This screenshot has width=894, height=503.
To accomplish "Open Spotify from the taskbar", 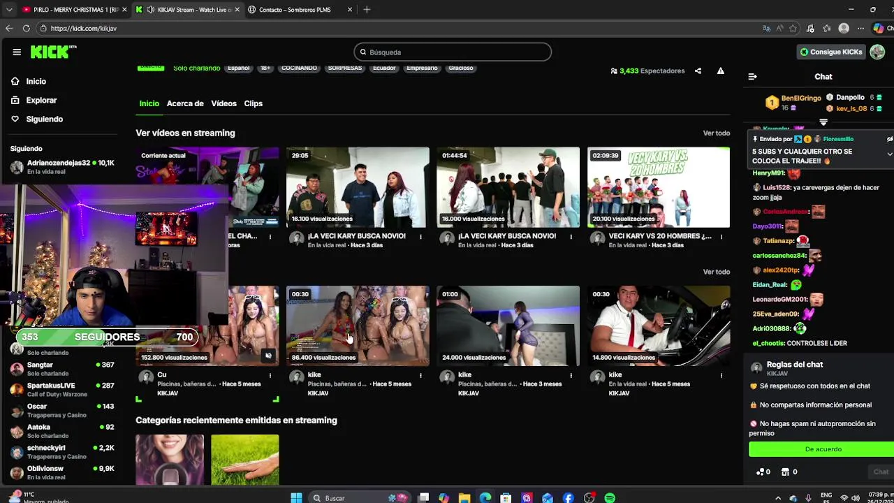I will click(610, 497).
